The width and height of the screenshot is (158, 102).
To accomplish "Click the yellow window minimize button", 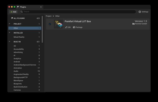I will tap(12, 7).
